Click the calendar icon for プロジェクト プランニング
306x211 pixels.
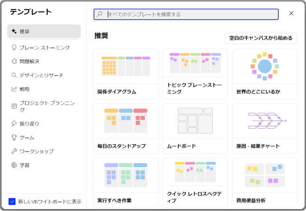tap(14, 106)
